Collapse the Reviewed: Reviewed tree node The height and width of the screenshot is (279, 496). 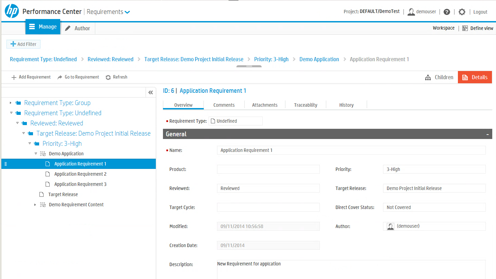coord(17,123)
